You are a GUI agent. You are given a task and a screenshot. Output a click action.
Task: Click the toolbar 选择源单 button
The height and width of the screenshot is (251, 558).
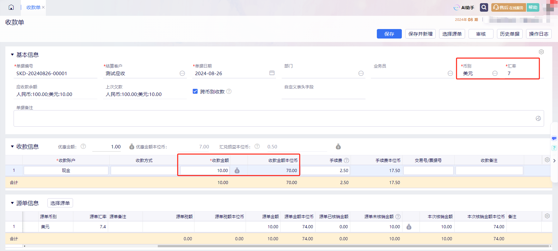(452, 34)
